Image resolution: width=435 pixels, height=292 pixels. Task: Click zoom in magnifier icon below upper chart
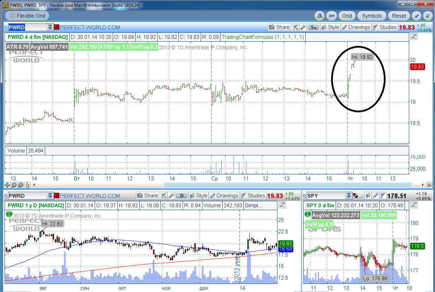pos(14,185)
